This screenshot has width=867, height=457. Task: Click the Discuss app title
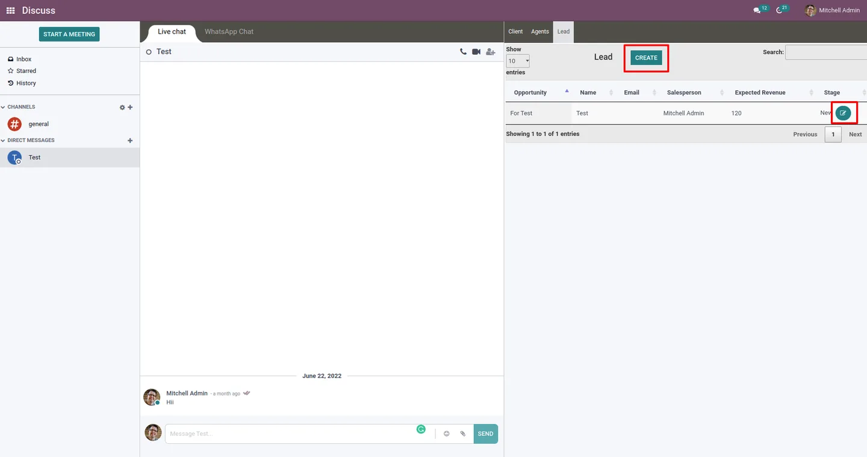click(39, 10)
